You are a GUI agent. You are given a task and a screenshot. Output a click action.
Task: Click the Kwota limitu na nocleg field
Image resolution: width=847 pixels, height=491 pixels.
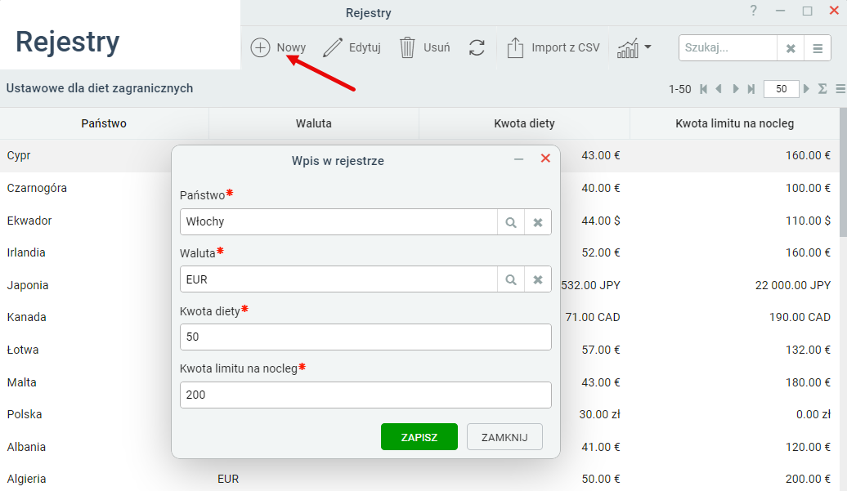click(x=365, y=395)
